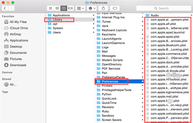The width and height of the screenshot is (193, 123).
Task: Select com.apple.apsd.launchd file
Action: click(x=165, y=33)
